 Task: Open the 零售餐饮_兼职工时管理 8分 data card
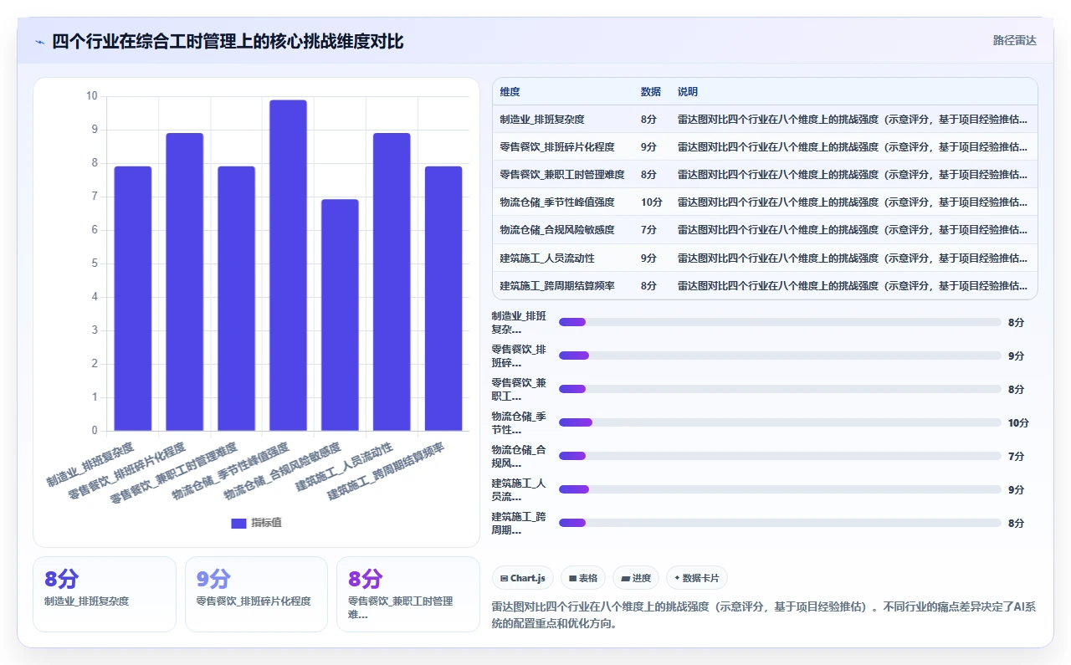tap(408, 594)
